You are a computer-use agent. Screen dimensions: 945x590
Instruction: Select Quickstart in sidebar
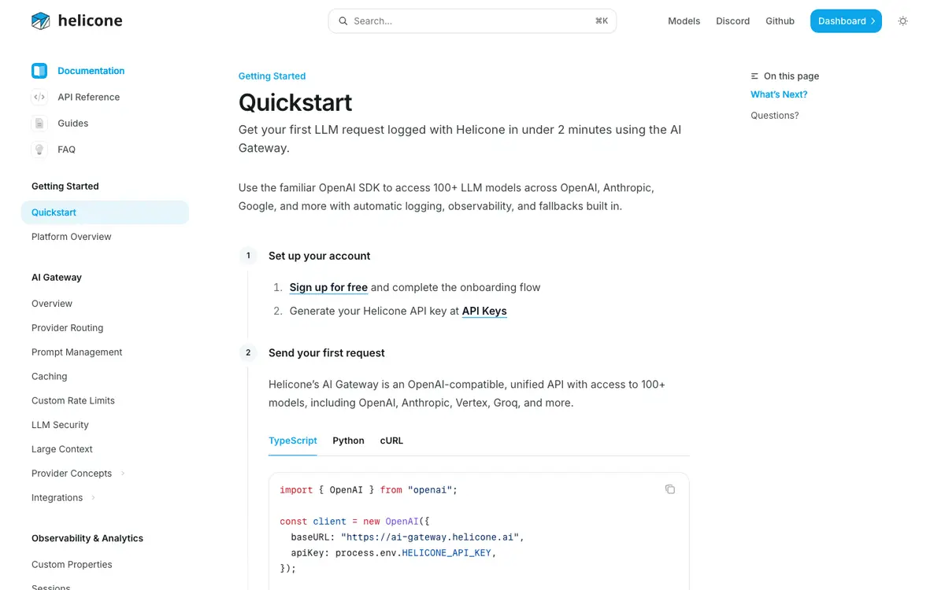click(105, 212)
